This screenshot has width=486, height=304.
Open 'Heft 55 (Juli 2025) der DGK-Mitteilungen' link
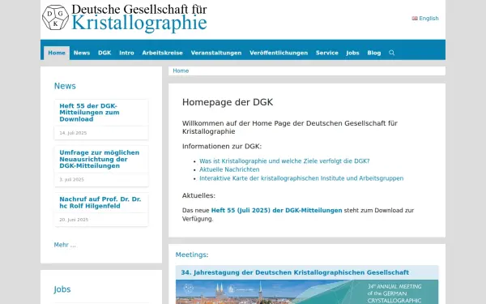coord(276,210)
